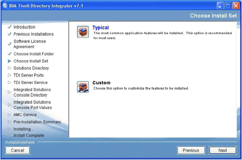Click the installer icon in title bar
242x160 pixels.
(5, 5)
